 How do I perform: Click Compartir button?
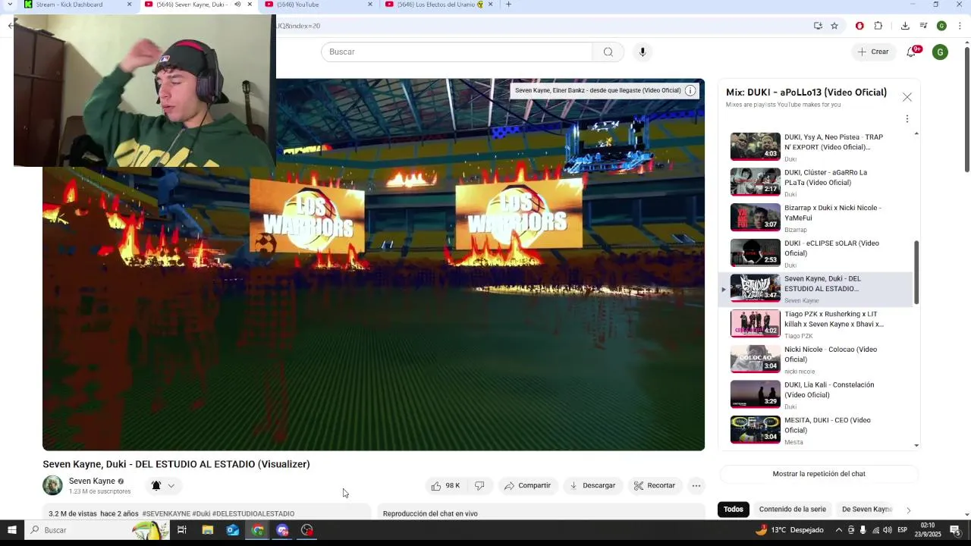[x=527, y=485]
